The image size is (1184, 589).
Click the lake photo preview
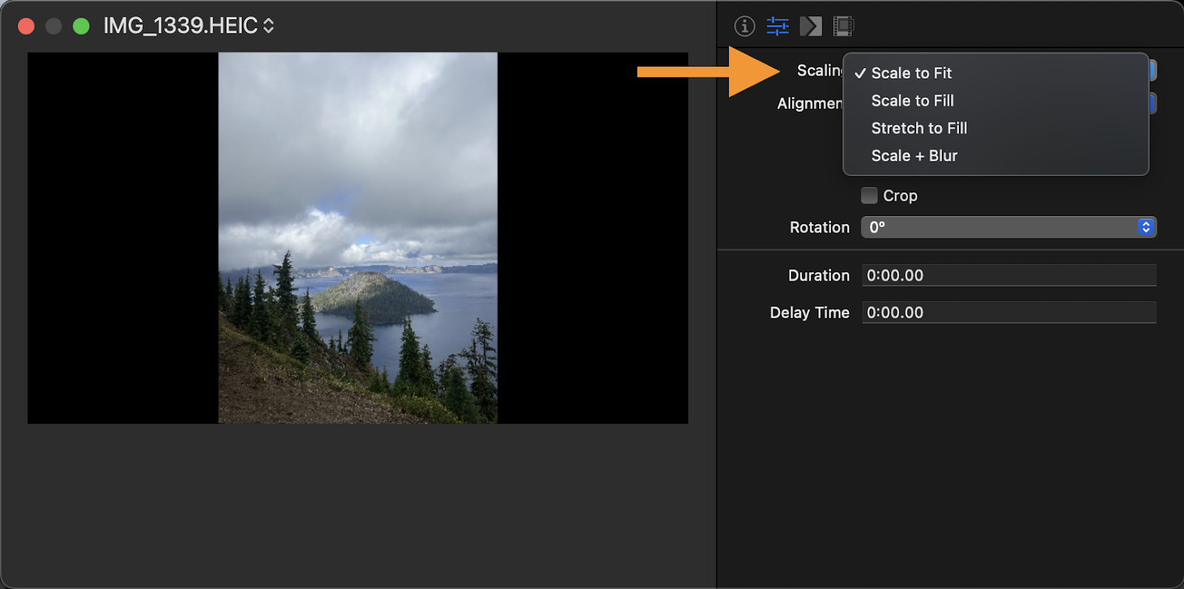(x=357, y=238)
